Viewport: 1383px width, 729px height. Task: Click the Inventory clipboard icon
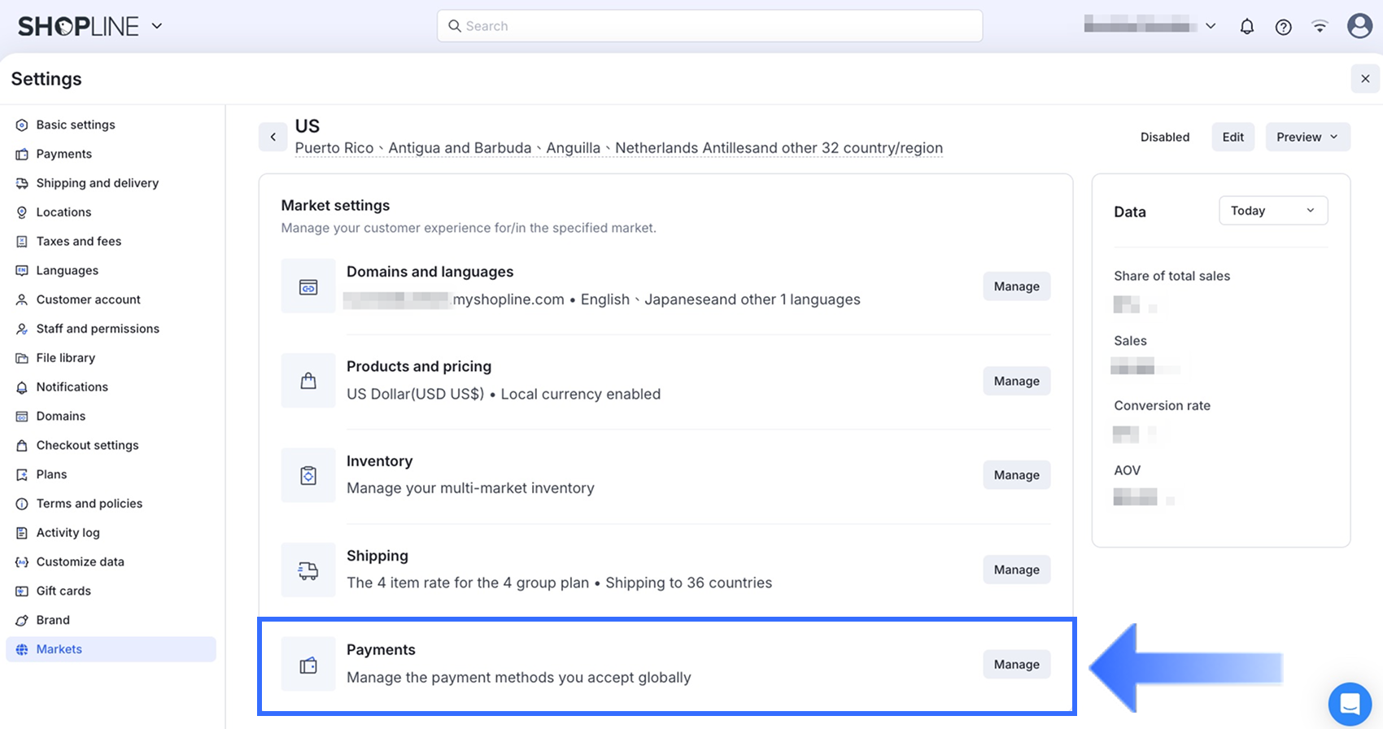(308, 475)
